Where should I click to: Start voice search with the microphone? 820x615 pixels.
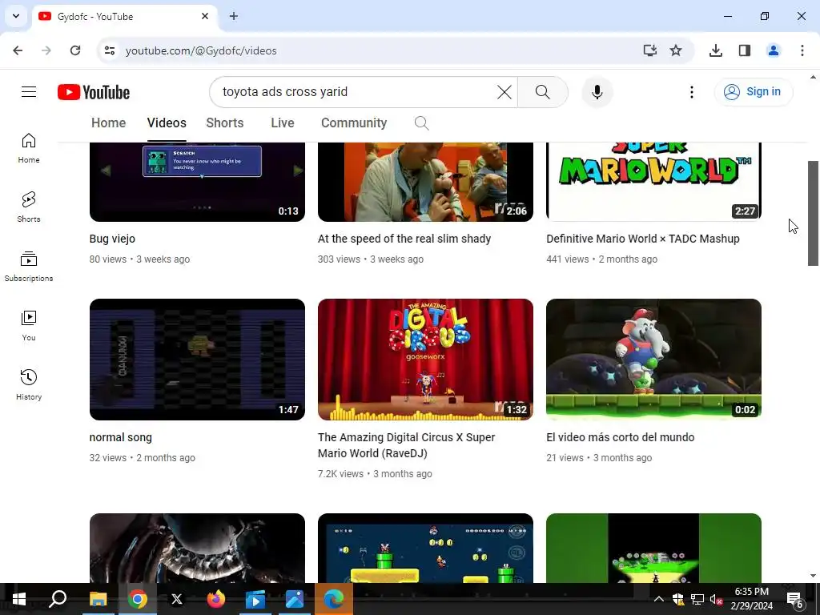[597, 92]
